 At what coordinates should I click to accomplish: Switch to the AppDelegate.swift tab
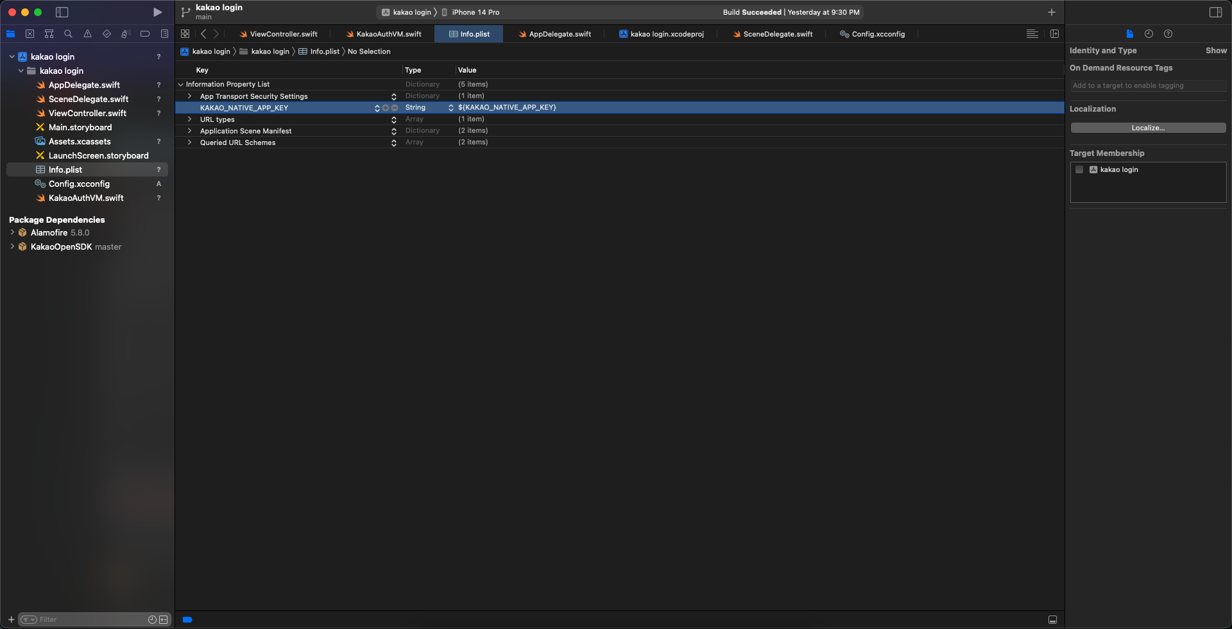(x=555, y=34)
